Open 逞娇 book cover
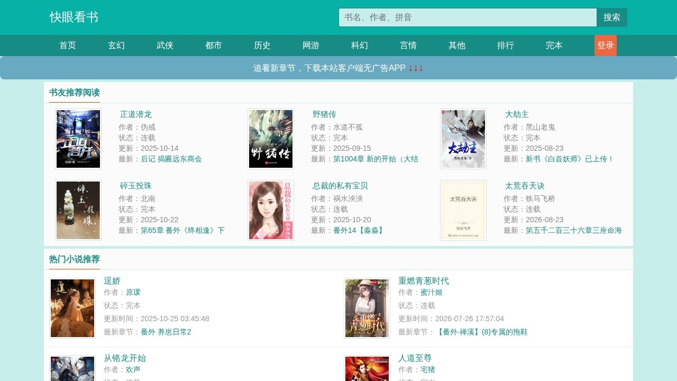Viewport: 677px width, 381px height. [x=72, y=308]
